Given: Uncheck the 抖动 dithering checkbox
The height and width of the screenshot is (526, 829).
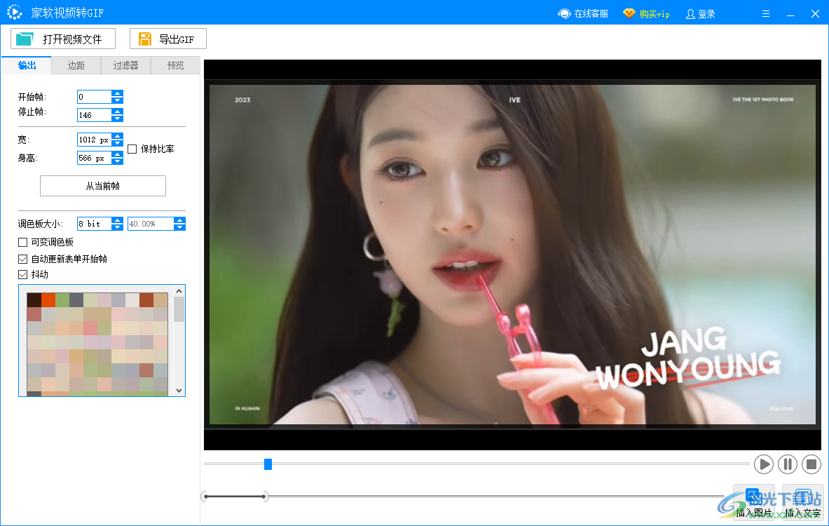Looking at the screenshot, I should (22, 275).
